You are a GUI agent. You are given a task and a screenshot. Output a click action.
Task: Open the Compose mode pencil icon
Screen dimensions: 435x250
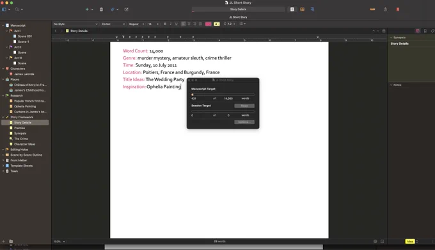[x=126, y=10]
